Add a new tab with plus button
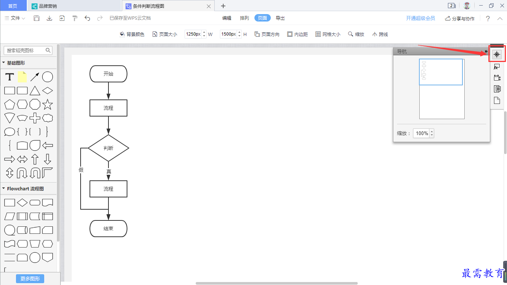This screenshot has width=507, height=285. pos(223,6)
